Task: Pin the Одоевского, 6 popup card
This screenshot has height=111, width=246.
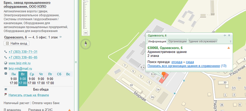Action: 225,35
